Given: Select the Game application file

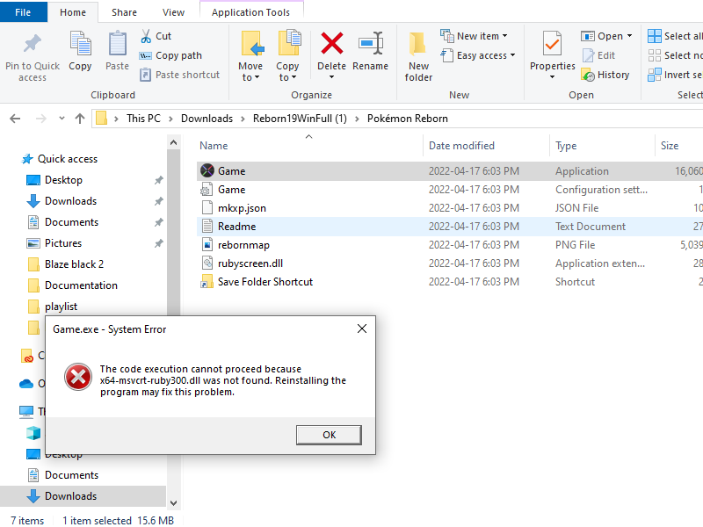Looking at the screenshot, I should pyautogui.click(x=450, y=171).
